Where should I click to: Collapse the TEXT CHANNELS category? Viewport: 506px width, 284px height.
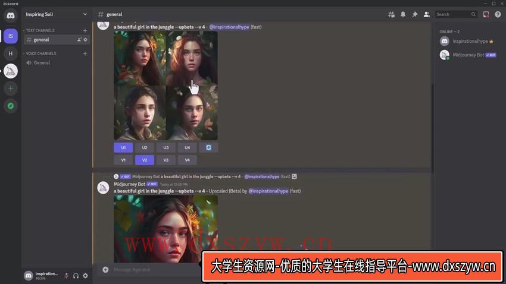point(39,30)
